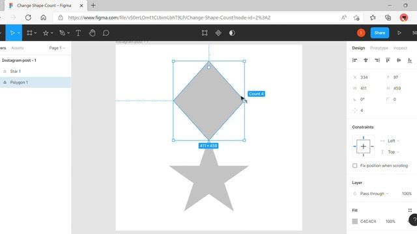Screen dimensions: 417x234
Task: Click the browser refresh button
Action: tap(28, 18)
